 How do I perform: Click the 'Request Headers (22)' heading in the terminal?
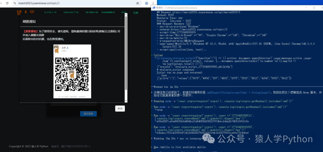174,24
